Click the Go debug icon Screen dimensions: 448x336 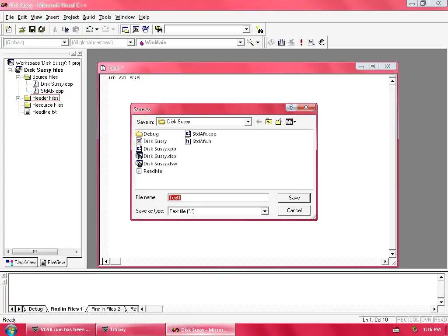[x=311, y=42]
